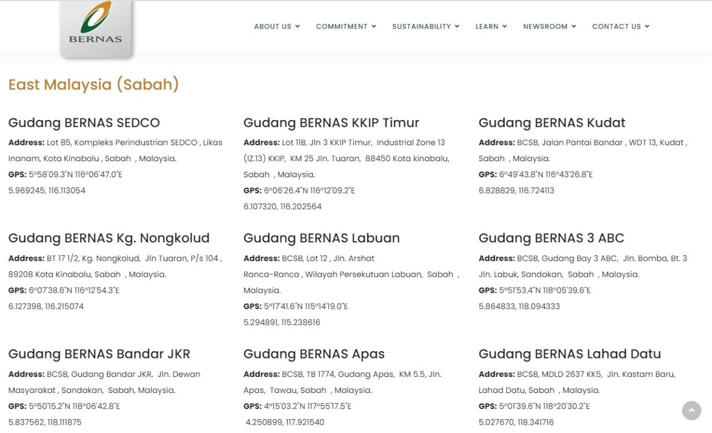Click the Gudang BERNAS Bandar JKR heading
This screenshot has width=712, height=433.
click(99, 354)
